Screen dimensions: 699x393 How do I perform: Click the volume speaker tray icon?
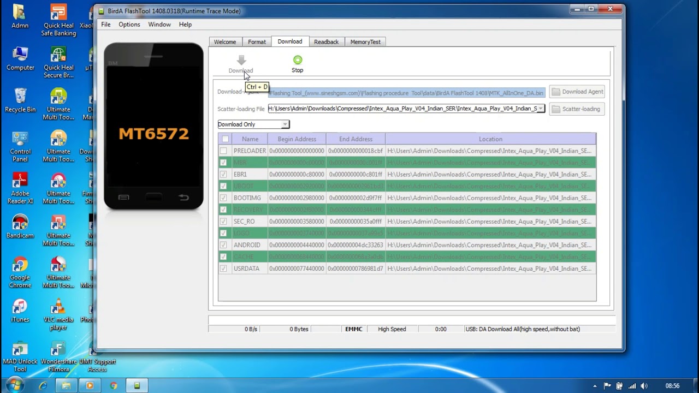644,386
